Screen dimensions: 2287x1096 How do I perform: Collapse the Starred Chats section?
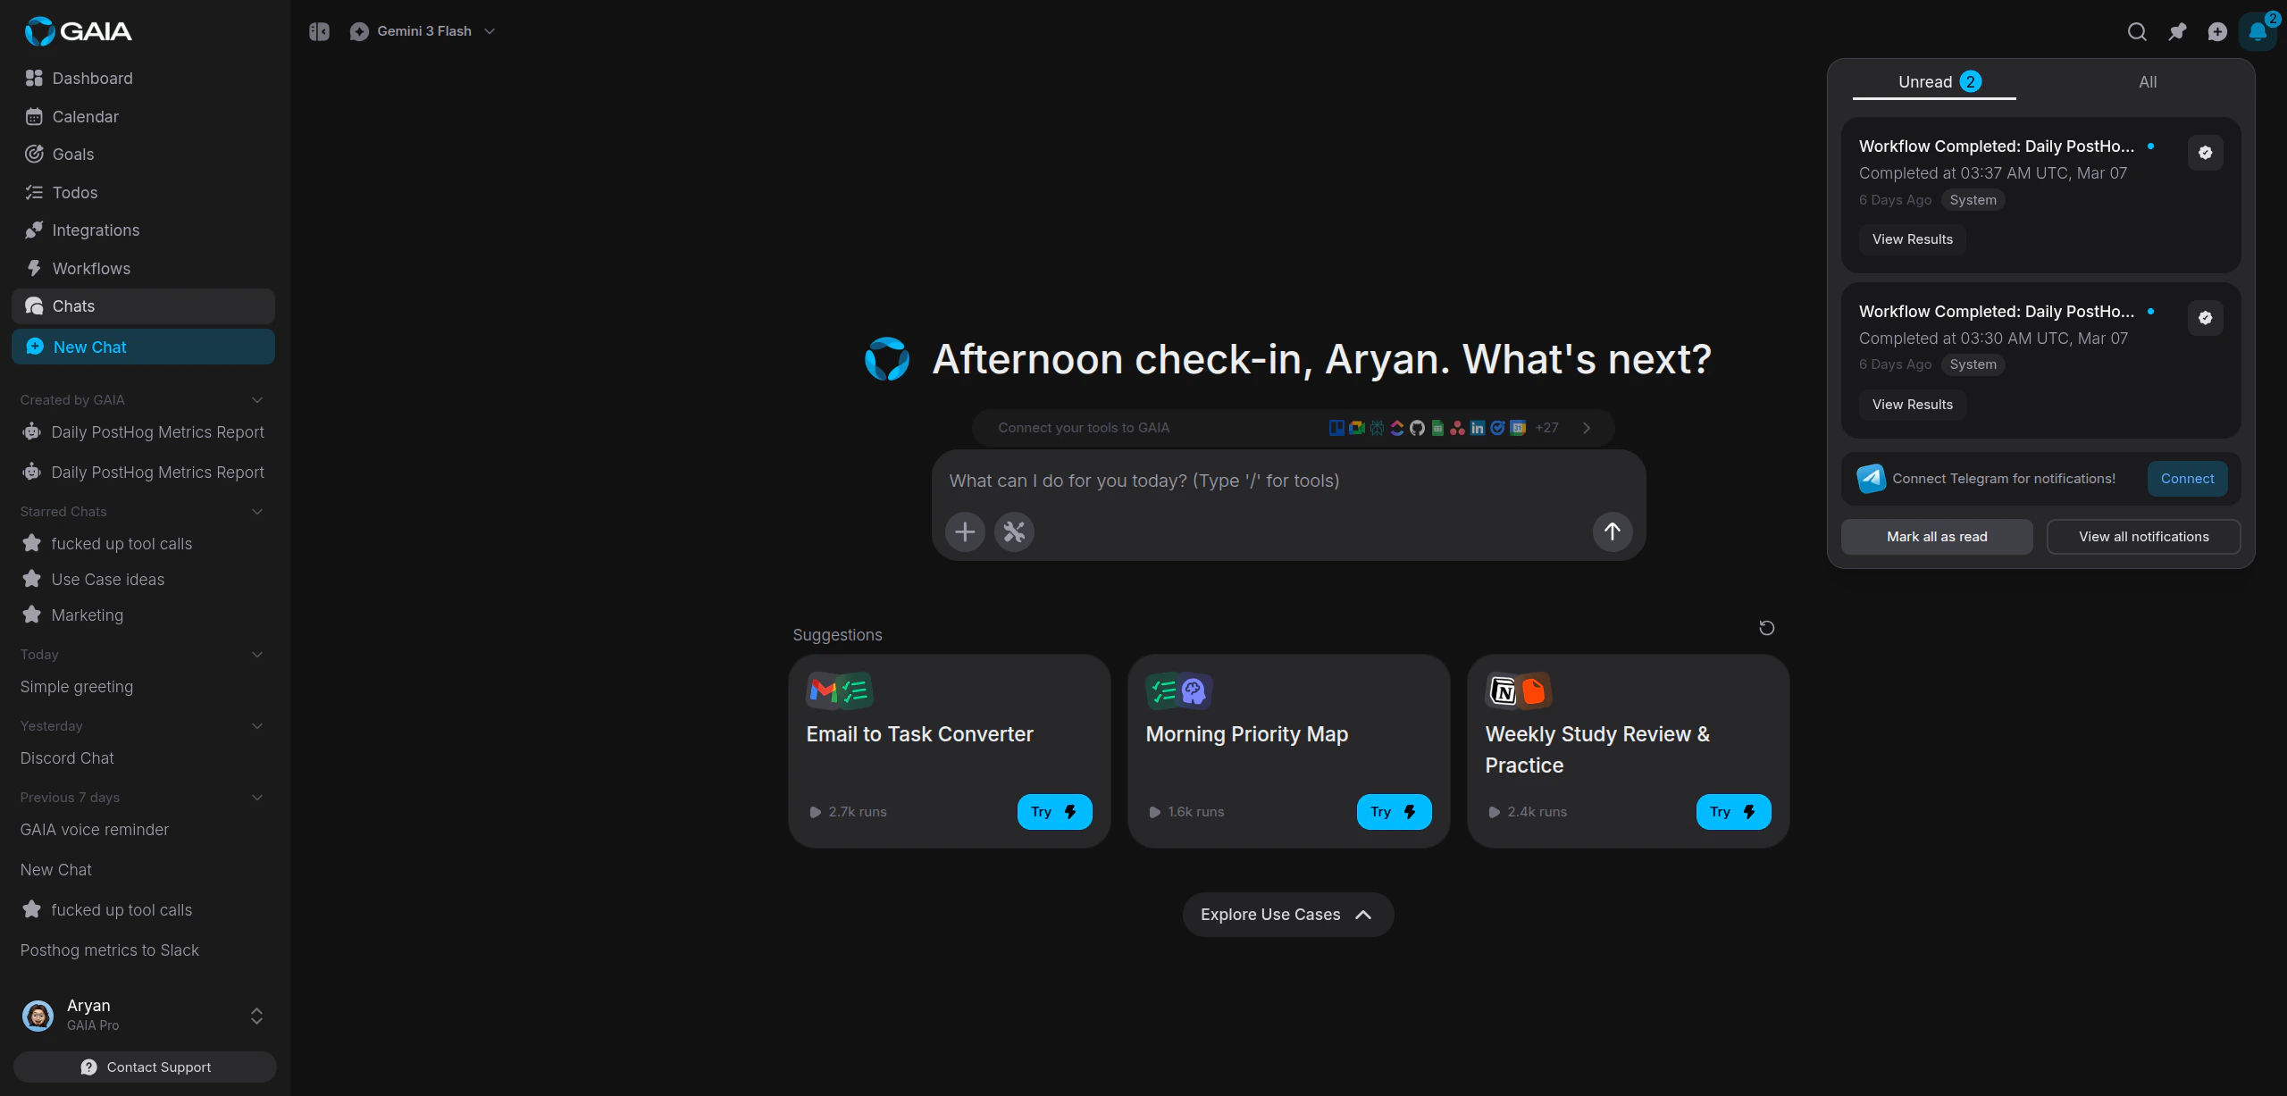tap(256, 511)
